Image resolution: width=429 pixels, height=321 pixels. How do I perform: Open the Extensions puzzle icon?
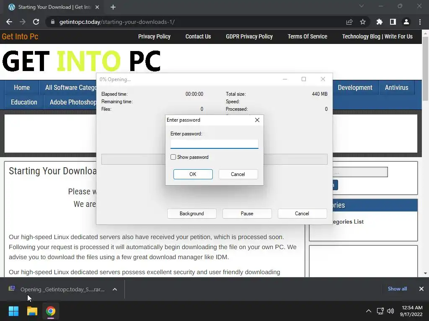click(380, 22)
